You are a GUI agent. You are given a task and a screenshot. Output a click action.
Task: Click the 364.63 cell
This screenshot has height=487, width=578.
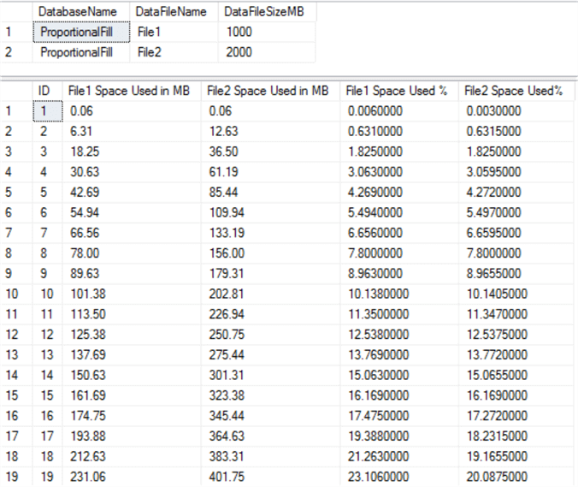[270, 437]
